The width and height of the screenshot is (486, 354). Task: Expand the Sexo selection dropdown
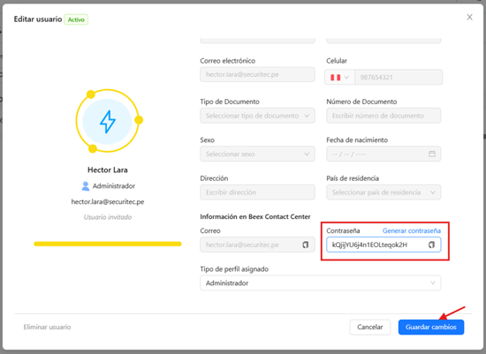point(257,154)
